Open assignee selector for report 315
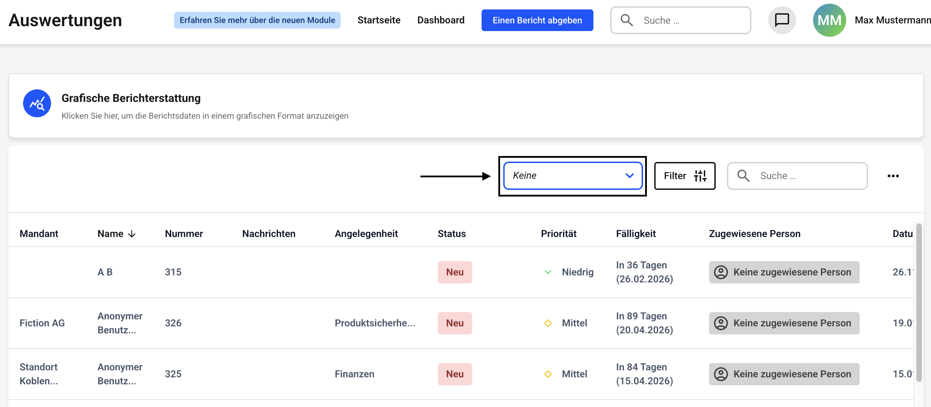This screenshot has height=407, width=931. (x=784, y=272)
